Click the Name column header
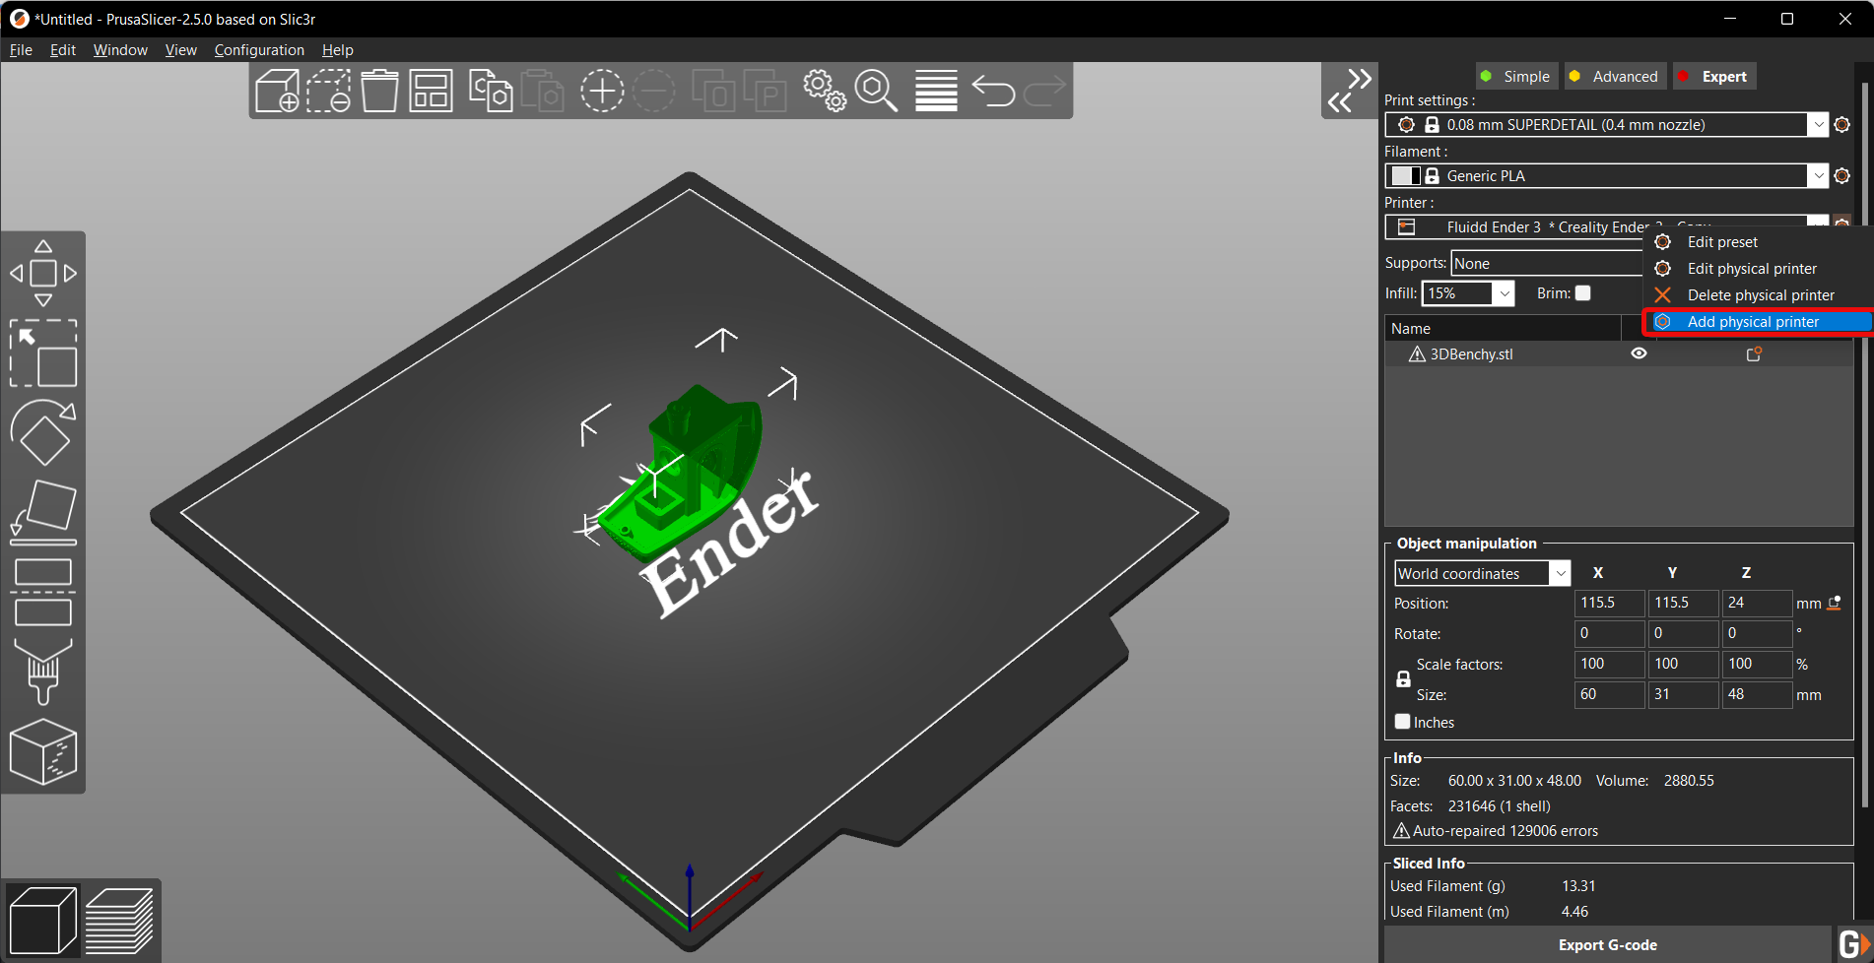This screenshot has height=963, width=1874. (x=1503, y=329)
